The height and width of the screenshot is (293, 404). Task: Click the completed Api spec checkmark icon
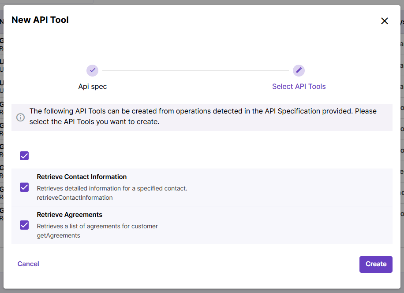tap(92, 70)
